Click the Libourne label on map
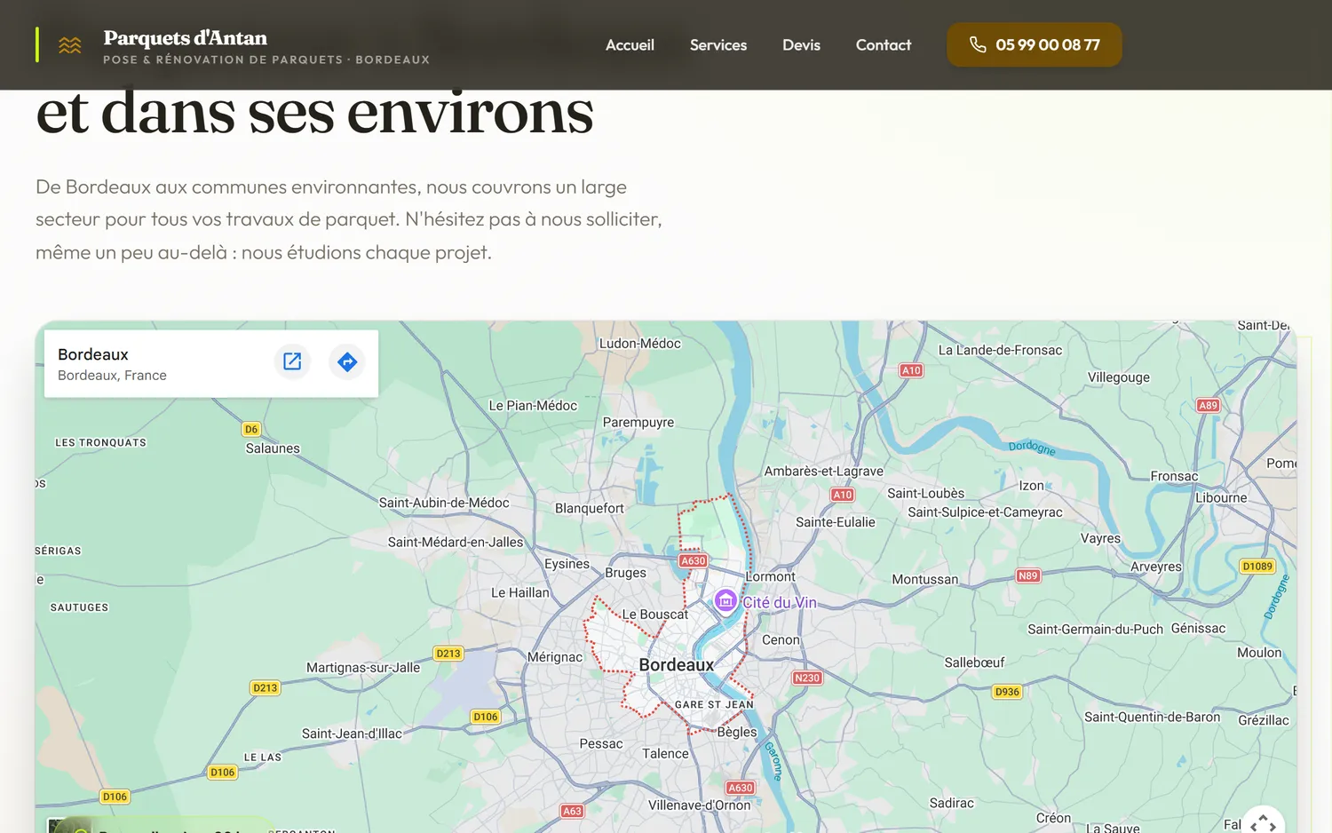This screenshot has width=1332, height=833. tap(1221, 498)
